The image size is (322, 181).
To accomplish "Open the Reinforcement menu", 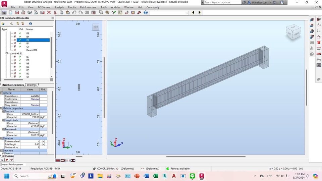I will 88,7.
